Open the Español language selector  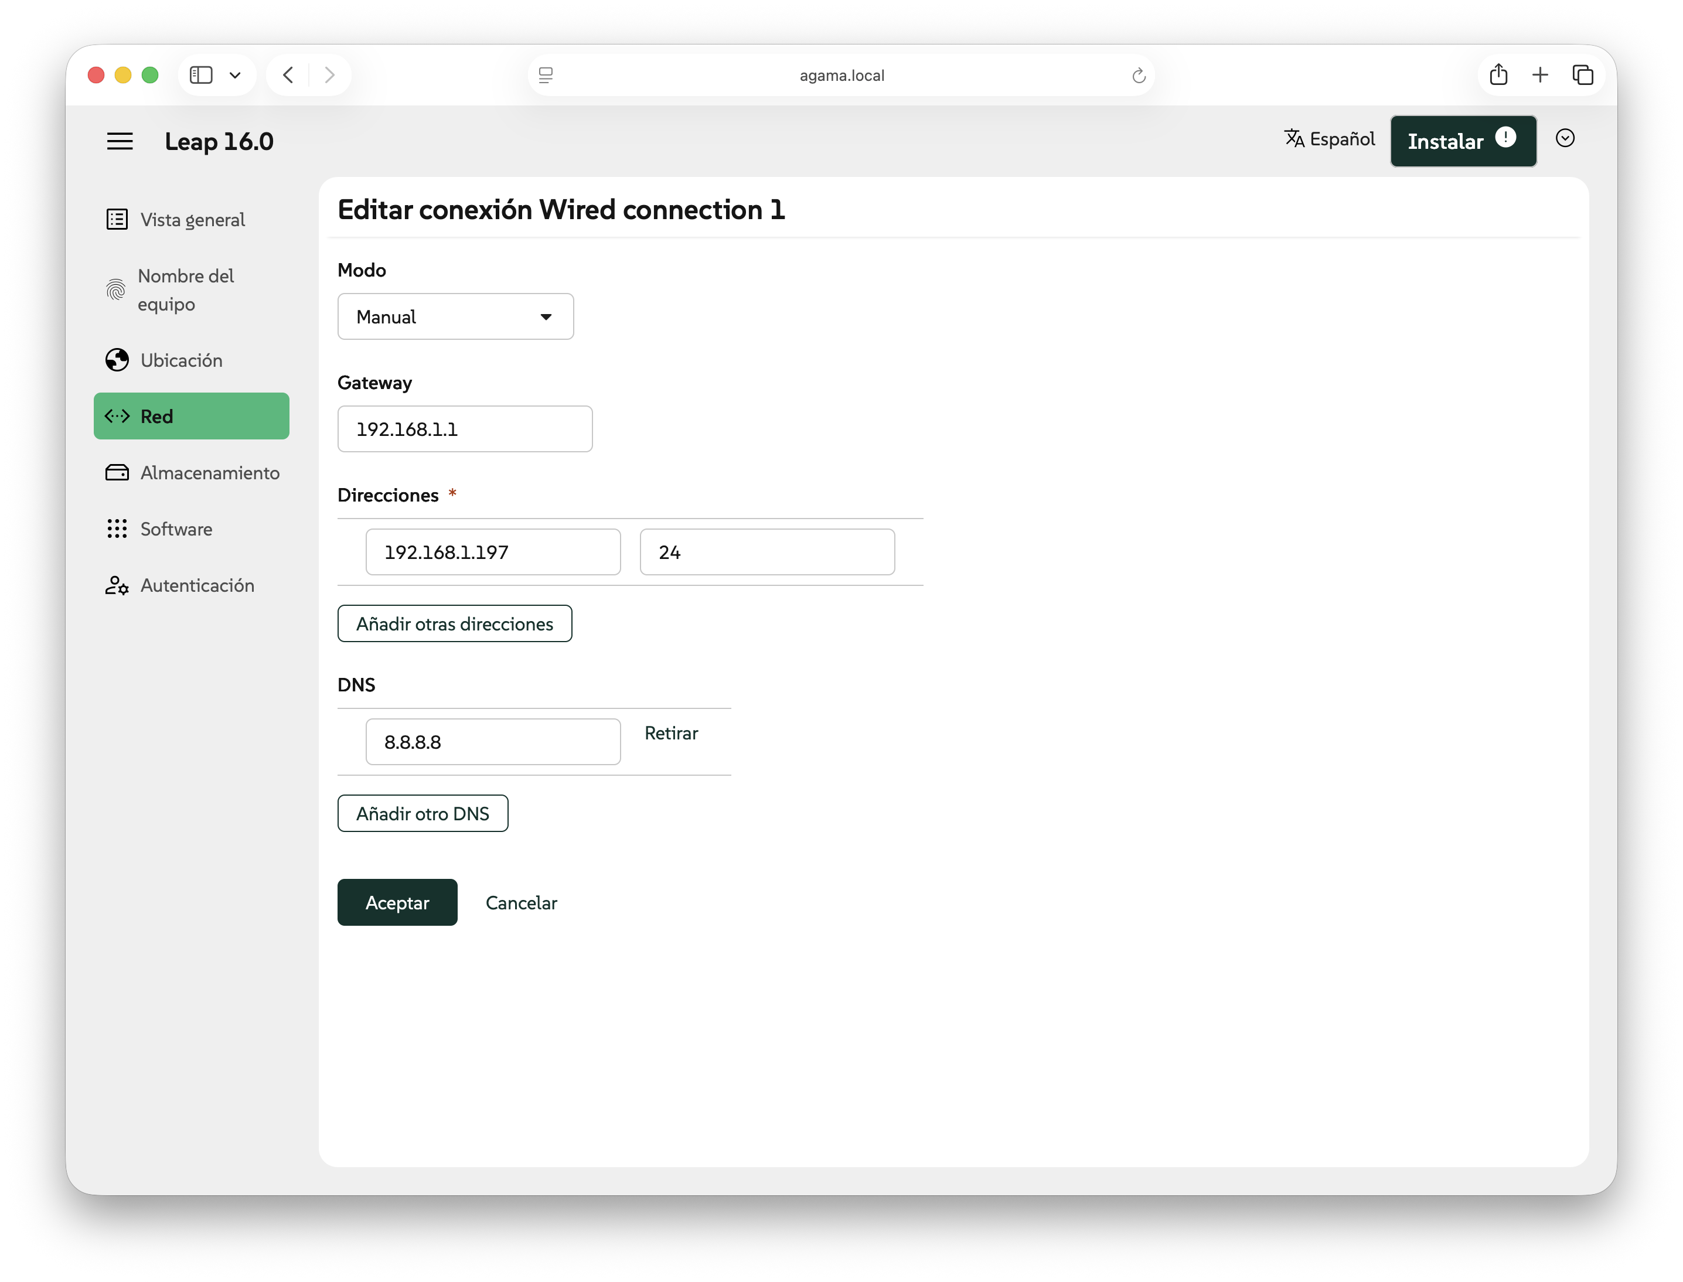point(1330,139)
